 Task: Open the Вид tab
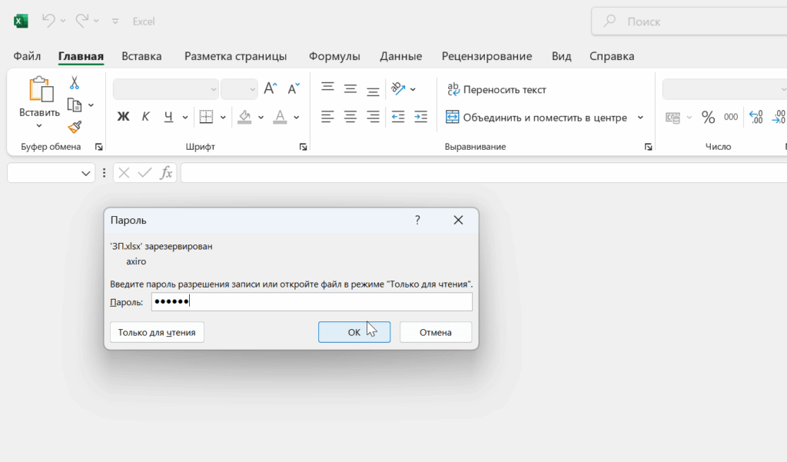(561, 56)
